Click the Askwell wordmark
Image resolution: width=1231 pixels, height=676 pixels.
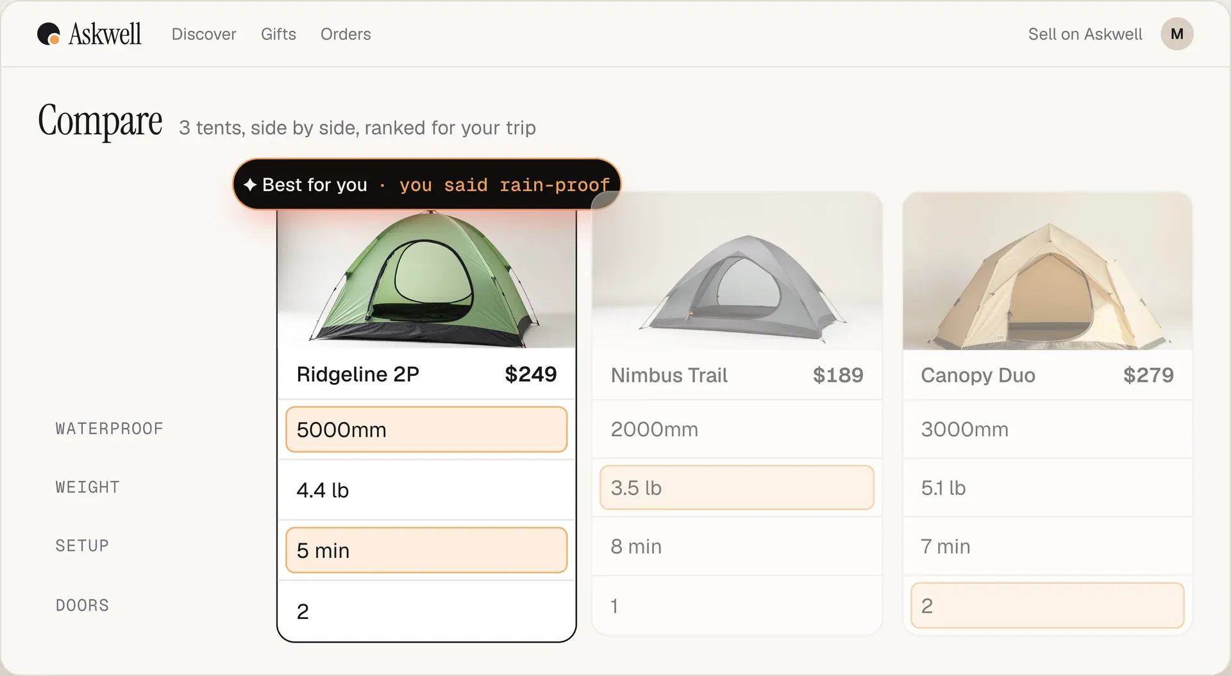point(105,34)
